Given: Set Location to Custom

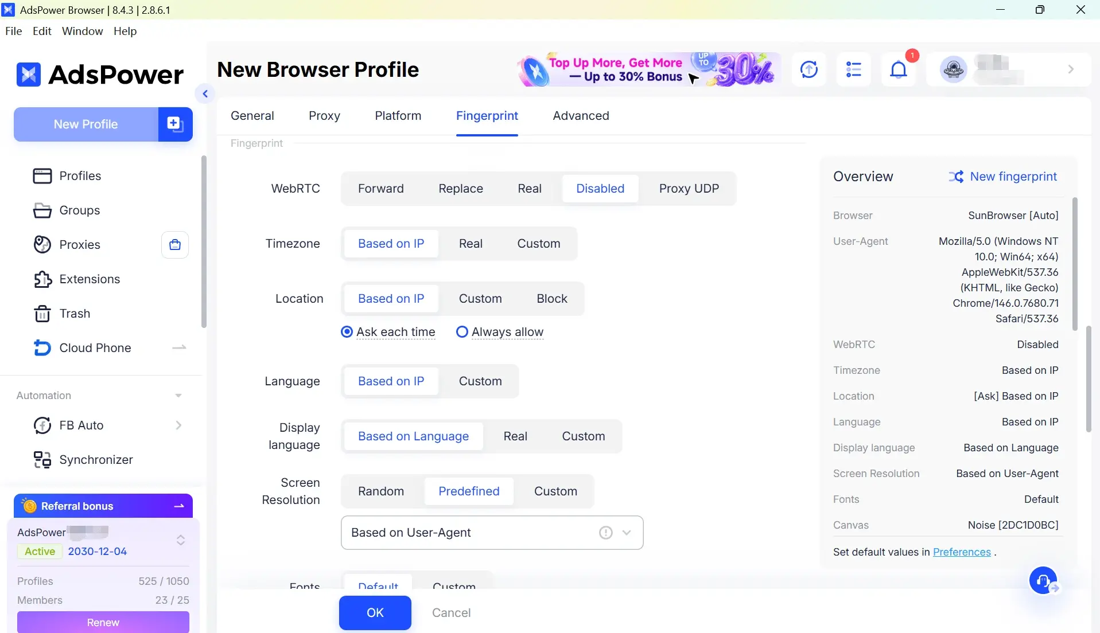Looking at the screenshot, I should (480, 299).
